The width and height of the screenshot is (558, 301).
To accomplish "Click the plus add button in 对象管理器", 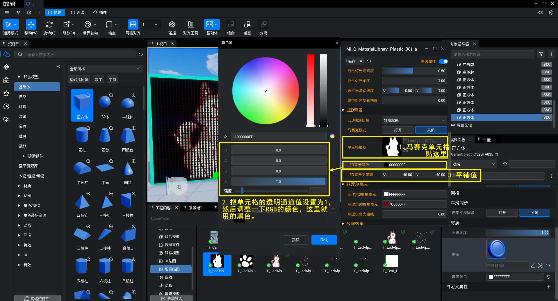I will click(552, 54).
